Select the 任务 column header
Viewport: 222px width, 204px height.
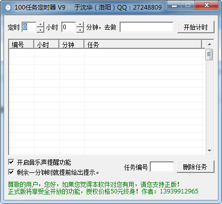(x=143, y=44)
